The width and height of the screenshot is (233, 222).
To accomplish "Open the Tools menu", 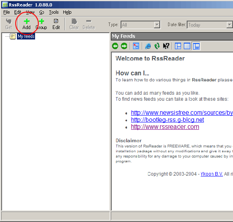I will pos(54,12).
